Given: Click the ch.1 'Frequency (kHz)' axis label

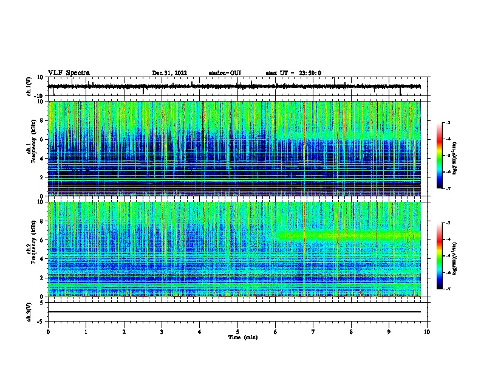Looking at the screenshot, I should tap(33, 142).
